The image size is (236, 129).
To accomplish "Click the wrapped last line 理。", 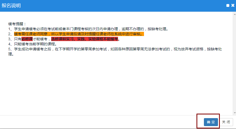I will 11,54.
